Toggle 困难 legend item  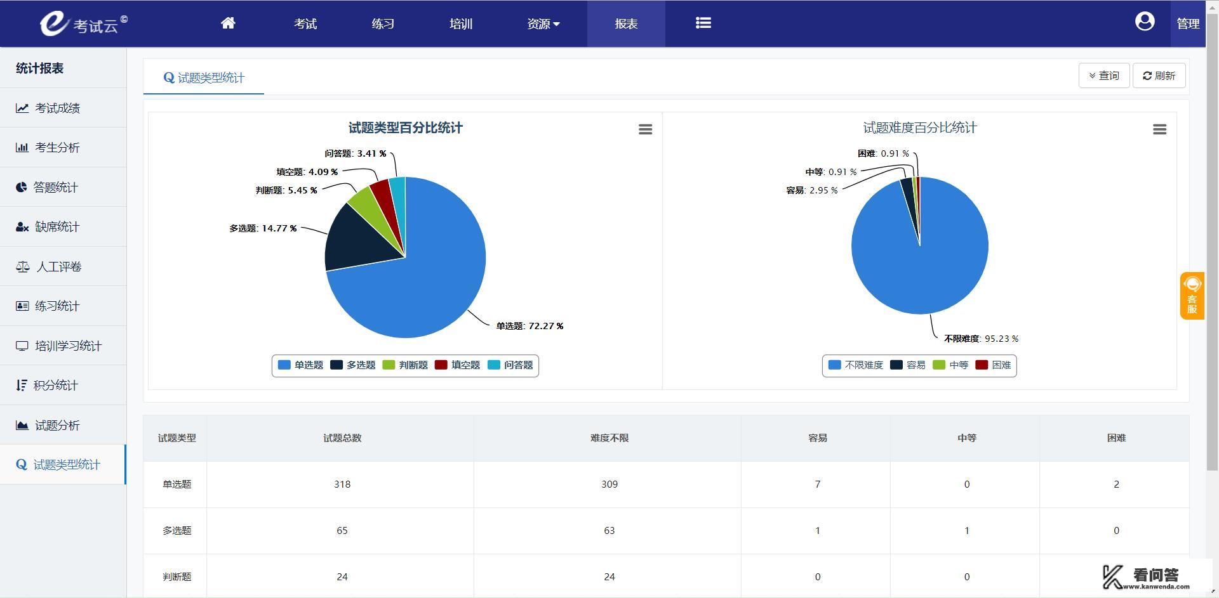pos(993,365)
